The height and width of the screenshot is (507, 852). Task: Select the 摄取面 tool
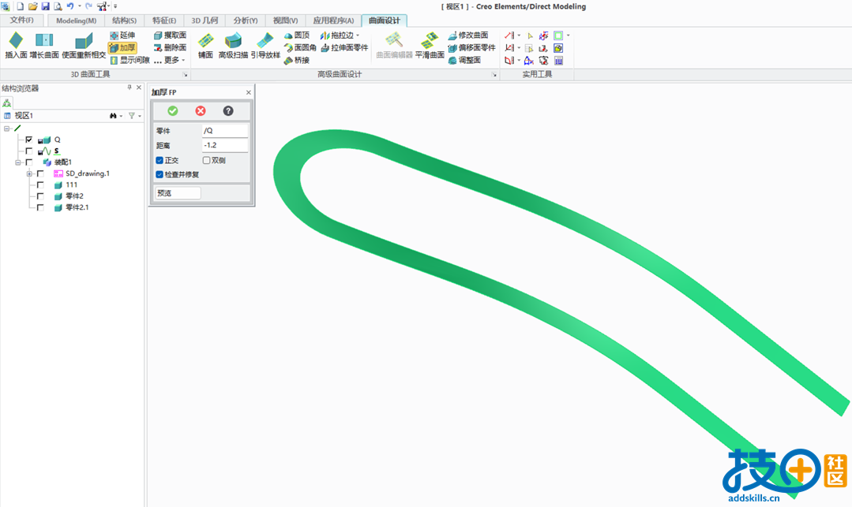pyautogui.click(x=170, y=35)
